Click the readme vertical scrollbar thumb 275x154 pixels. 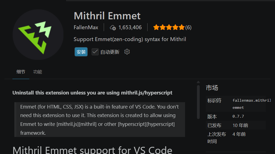(x=198, y=102)
